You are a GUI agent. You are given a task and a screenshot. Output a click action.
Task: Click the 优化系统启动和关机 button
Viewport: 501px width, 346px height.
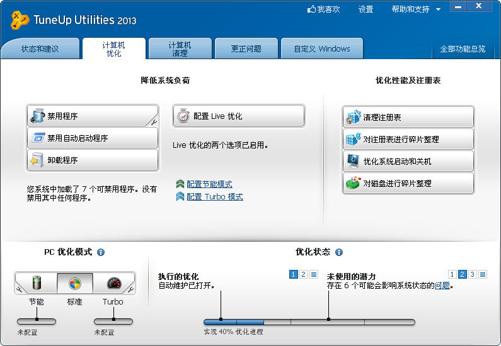[408, 161]
